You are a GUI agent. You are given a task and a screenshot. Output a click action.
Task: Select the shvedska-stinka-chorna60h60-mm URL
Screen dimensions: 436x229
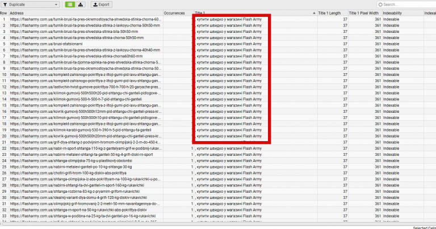(x=76, y=56)
